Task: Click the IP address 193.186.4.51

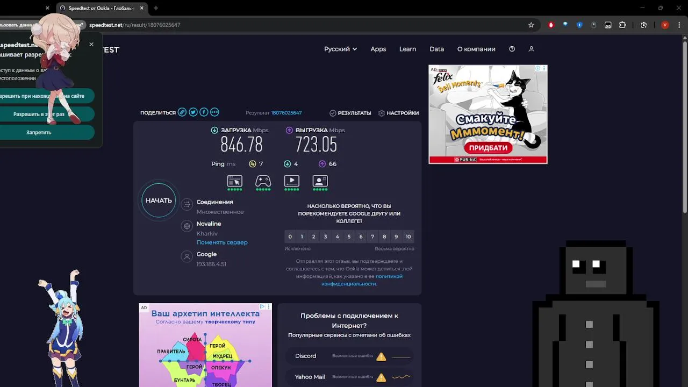Action: (x=211, y=264)
